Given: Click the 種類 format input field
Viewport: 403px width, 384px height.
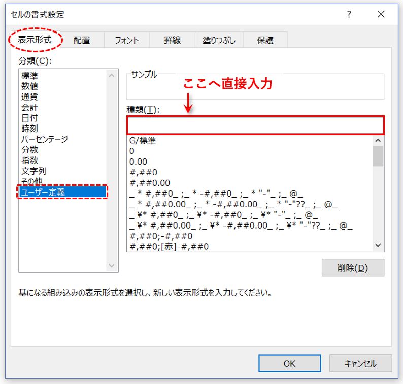Looking at the screenshot, I should tap(255, 125).
